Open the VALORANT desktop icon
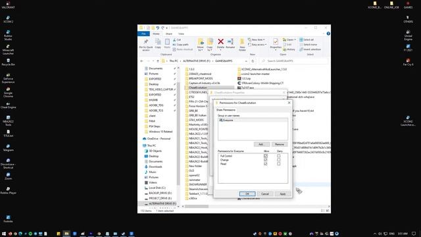The height and width of the screenshot is (237, 421). click(8, 5)
